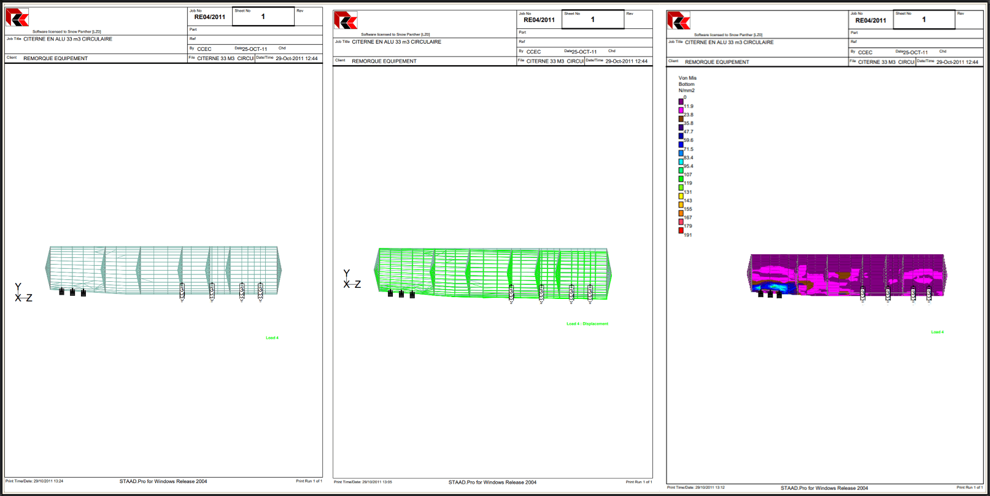Viewport: 990px width, 496px height.
Task: Click 'Print Time/Date: 29/10/2011 13:24' footer
Action: [34, 481]
